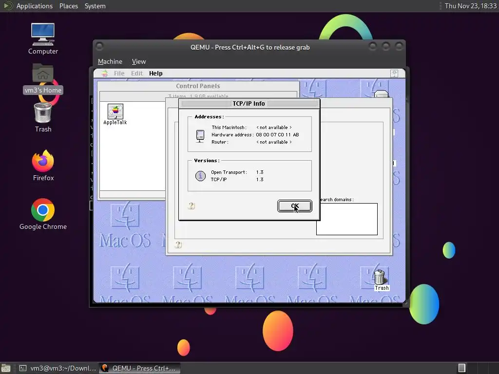Open the balloon help icon in TCP/IP Info dialog

191,206
